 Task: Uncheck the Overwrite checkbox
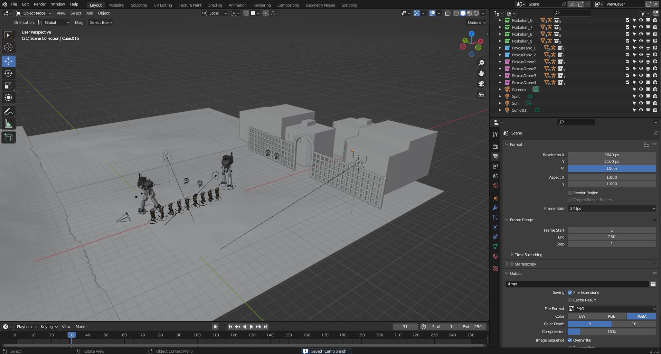point(570,340)
